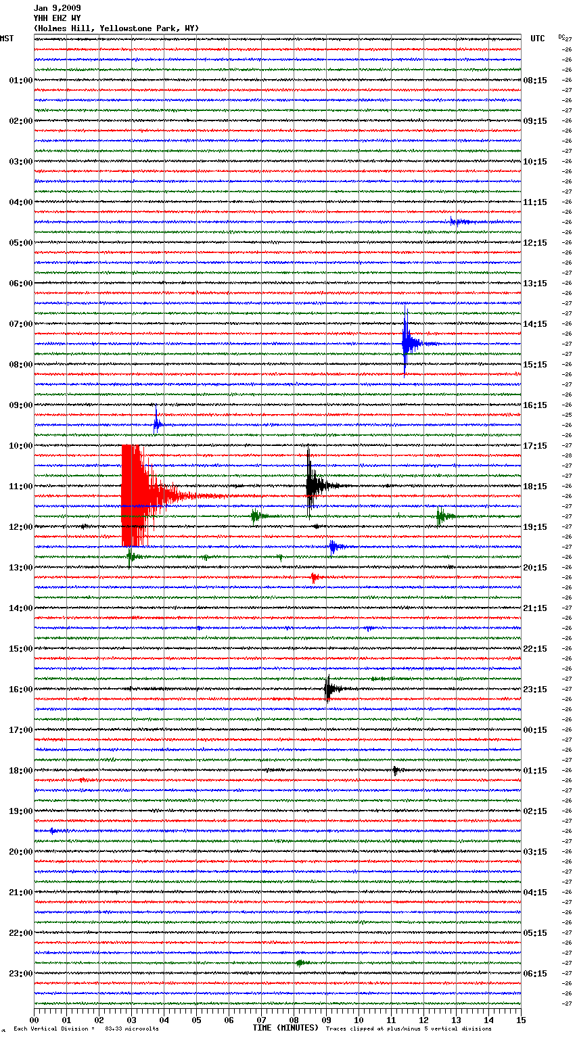Image resolution: width=575 pixels, height=1038 pixels.
Task: Select the '11:00' MST time label
Action: [x=20, y=487]
